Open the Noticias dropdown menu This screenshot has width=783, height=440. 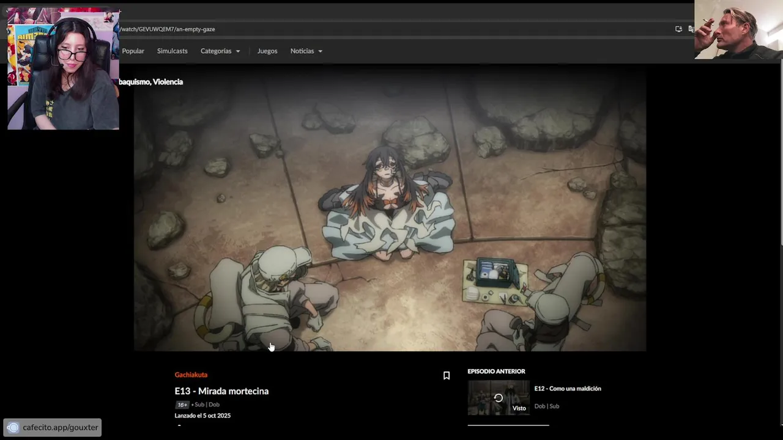306,51
